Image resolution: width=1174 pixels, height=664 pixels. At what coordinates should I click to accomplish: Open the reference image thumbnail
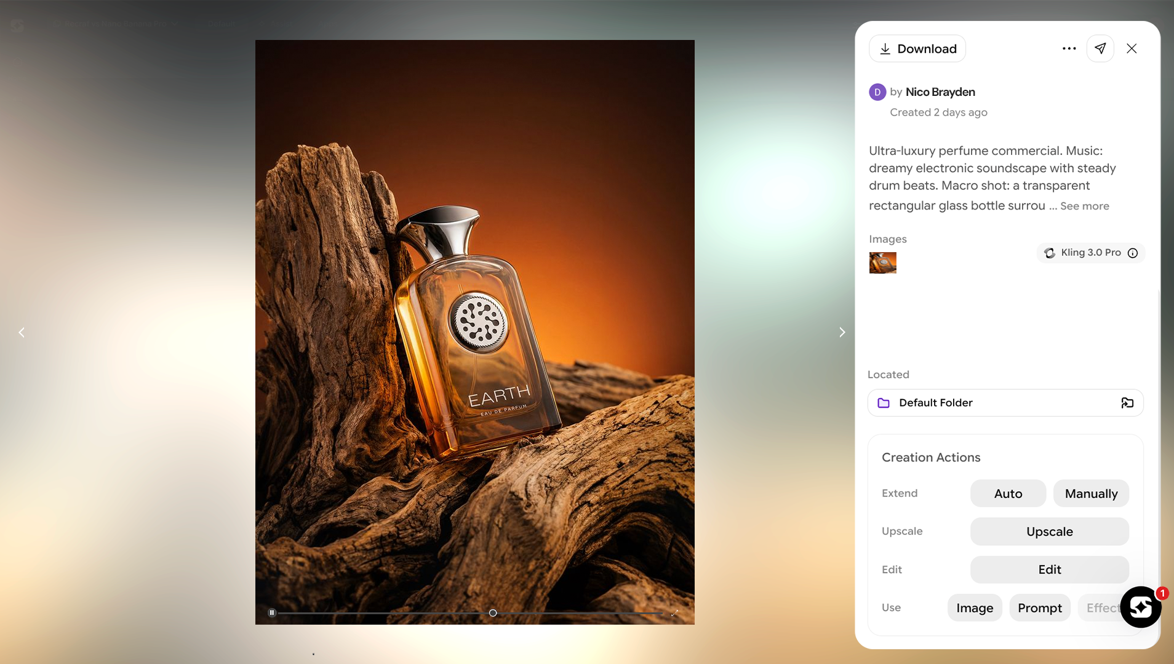[x=882, y=263]
